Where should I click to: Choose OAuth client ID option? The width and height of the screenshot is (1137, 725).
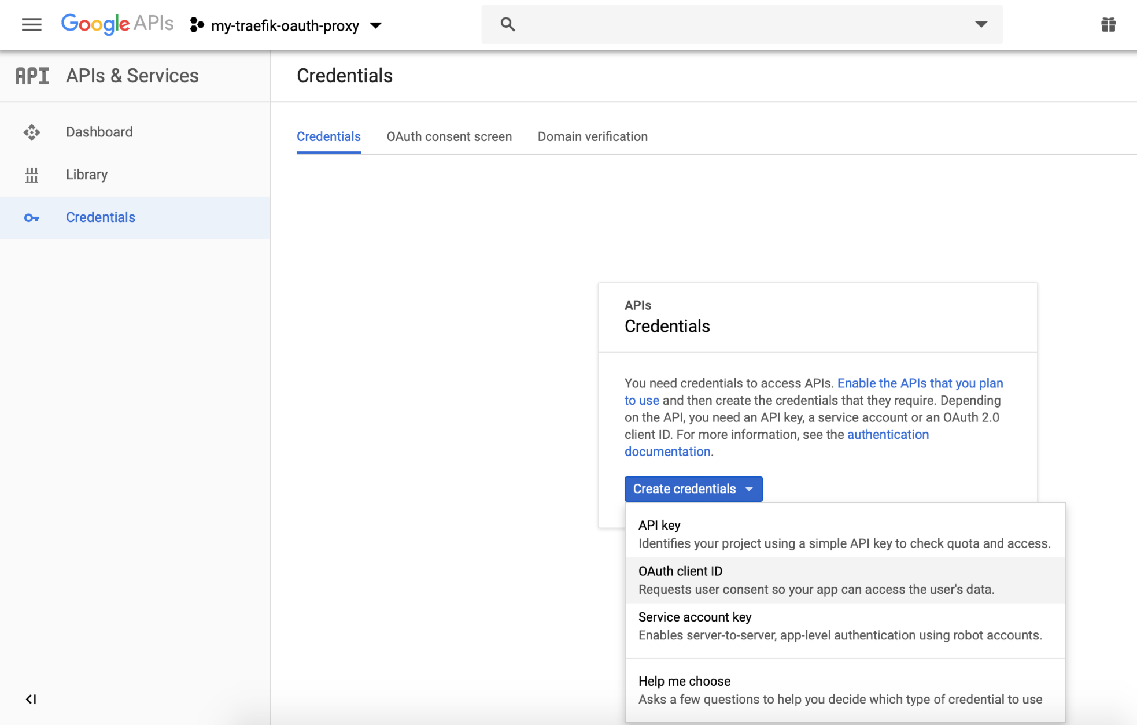[845, 580]
